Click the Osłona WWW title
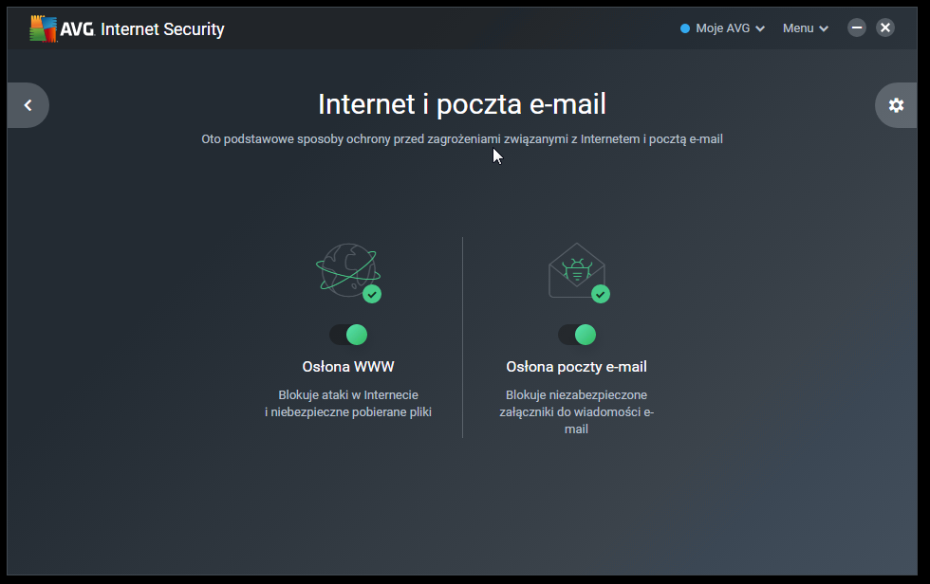 click(x=348, y=367)
